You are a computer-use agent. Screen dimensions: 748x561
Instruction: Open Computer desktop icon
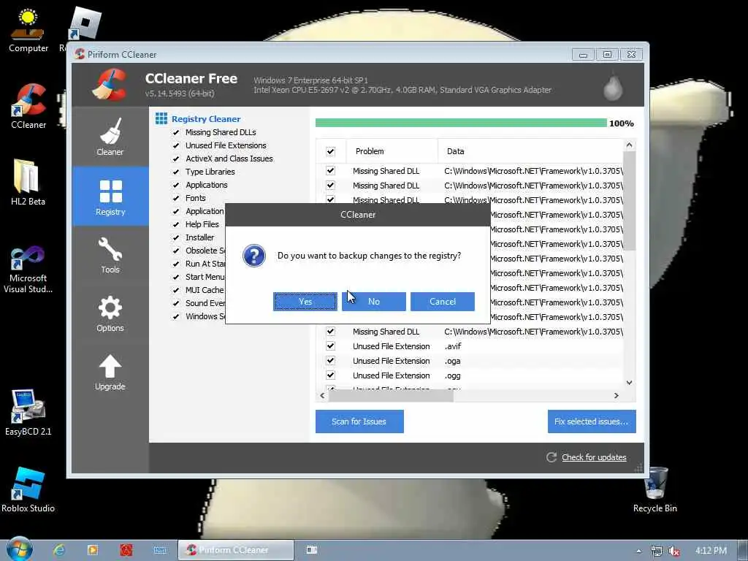28,29
